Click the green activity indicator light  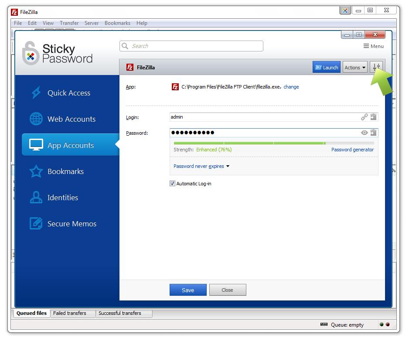pos(382,324)
